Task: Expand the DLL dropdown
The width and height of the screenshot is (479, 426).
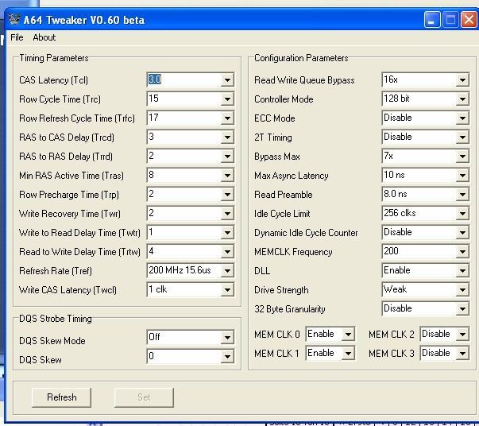Action: point(462,270)
